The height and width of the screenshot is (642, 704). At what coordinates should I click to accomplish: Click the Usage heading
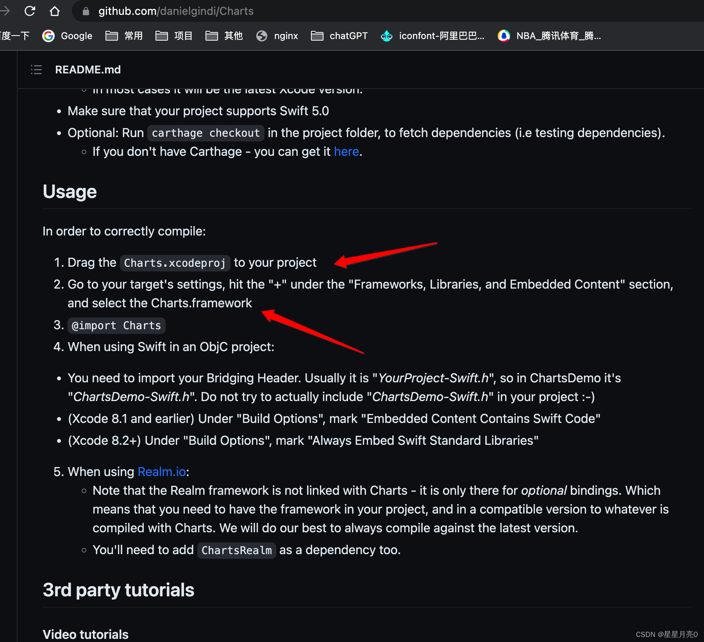point(70,192)
